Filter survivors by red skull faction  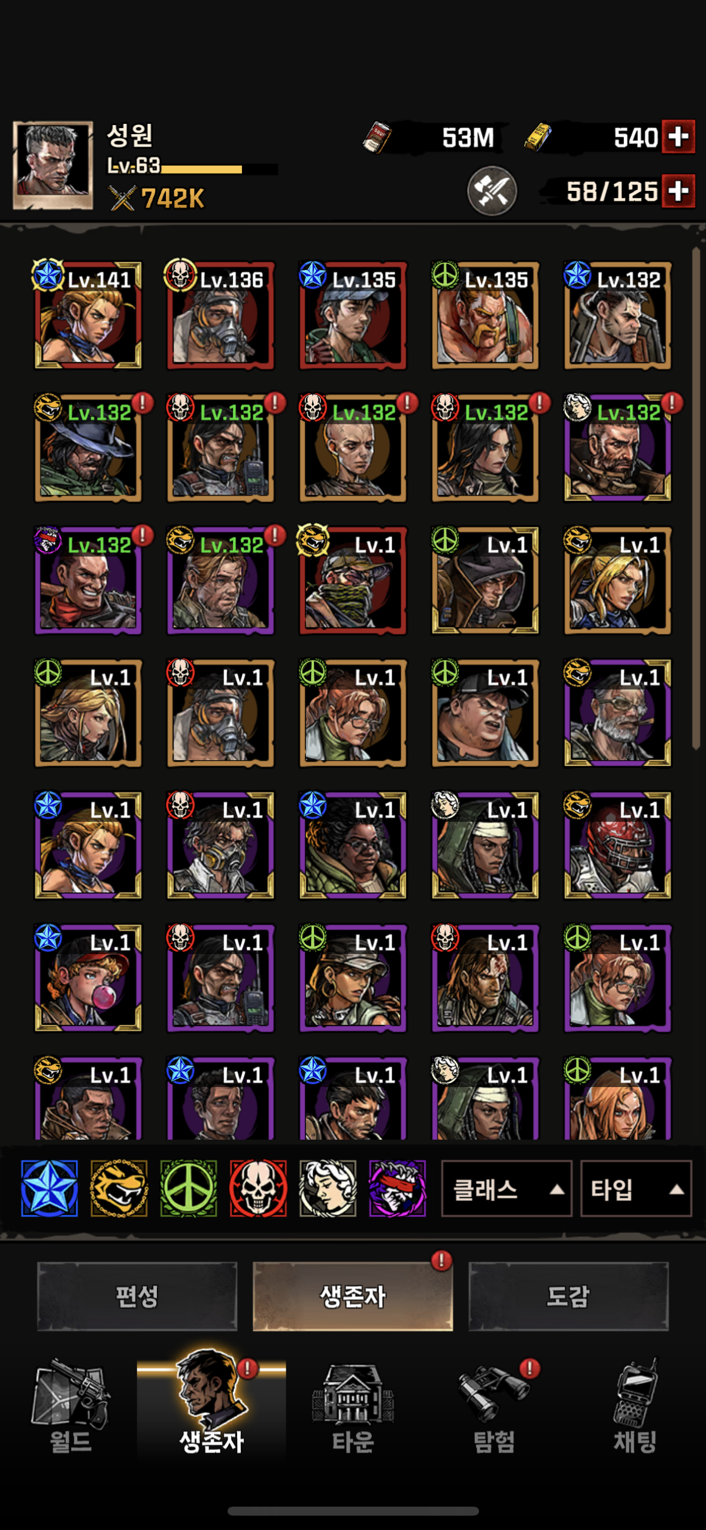click(x=258, y=1188)
